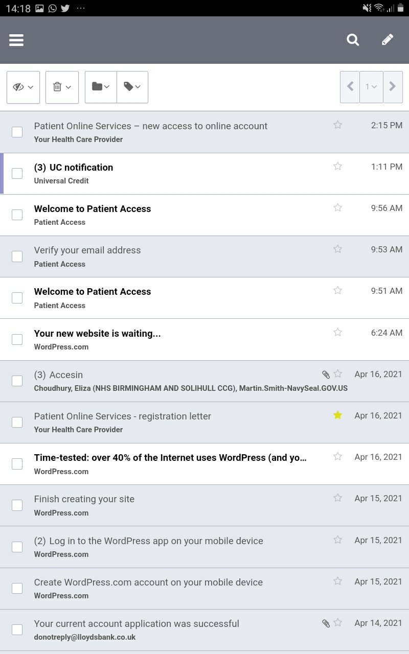Click the attachment paperclip on Accesin email
The height and width of the screenshot is (654, 409).
(x=326, y=375)
